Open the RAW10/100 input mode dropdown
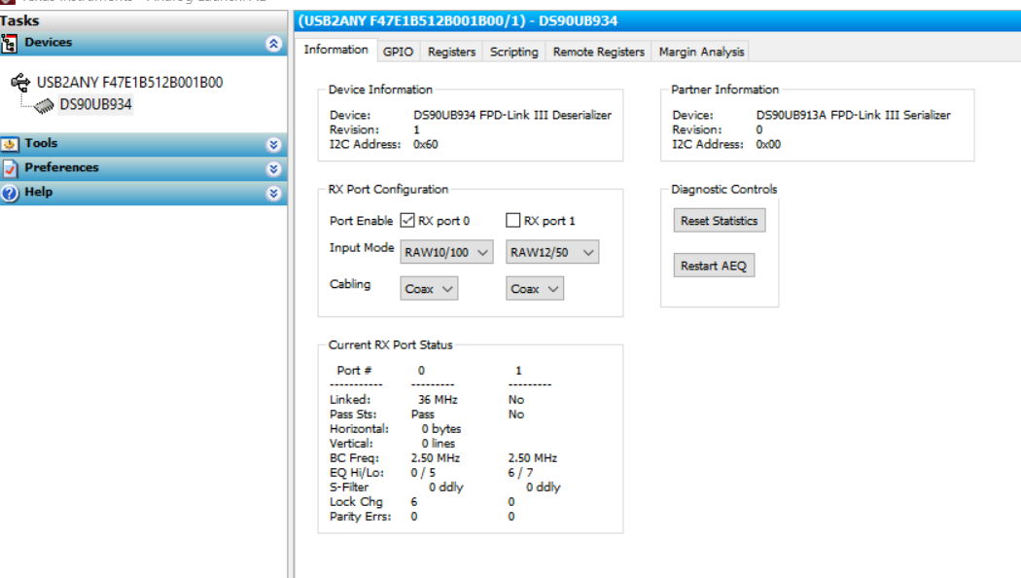Image resolution: width=1021 pixels, height=578 pixels. coord(446,252)
